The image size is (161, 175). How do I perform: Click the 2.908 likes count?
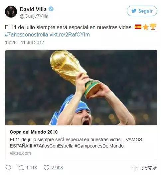(57, 168)
